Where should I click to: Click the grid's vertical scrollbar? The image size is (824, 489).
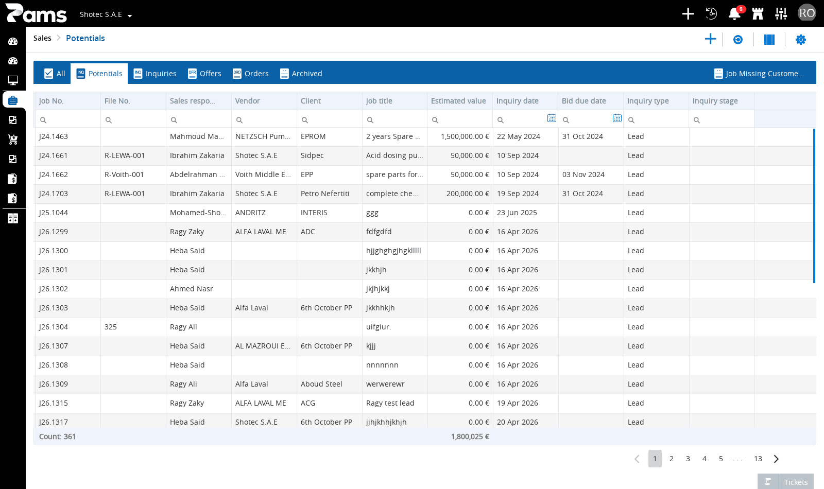click(x=814, y=206)
